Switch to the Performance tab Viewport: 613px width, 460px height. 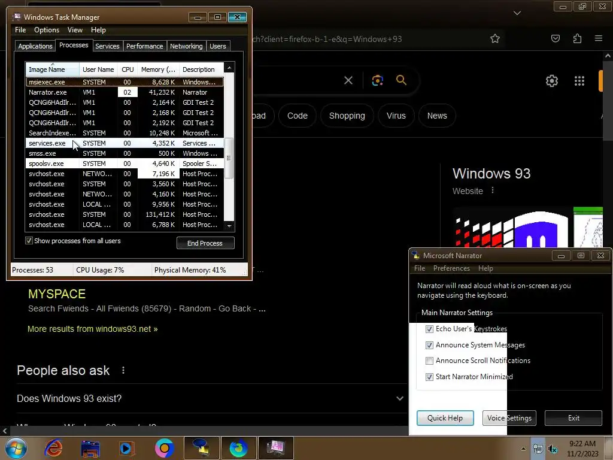[145, 46]
